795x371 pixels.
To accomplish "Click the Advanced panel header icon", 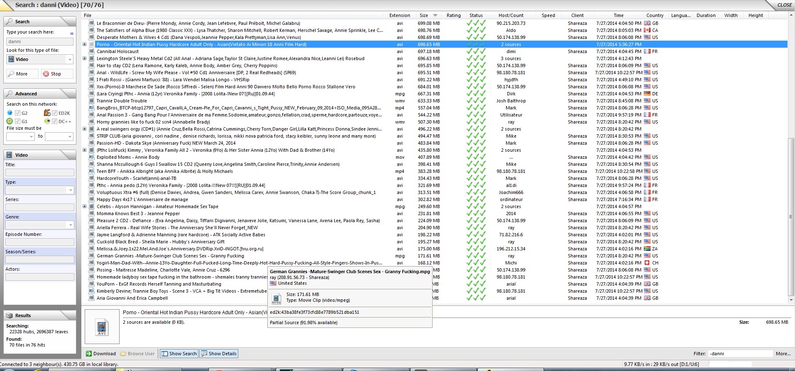I will click(x=10, y=94).
